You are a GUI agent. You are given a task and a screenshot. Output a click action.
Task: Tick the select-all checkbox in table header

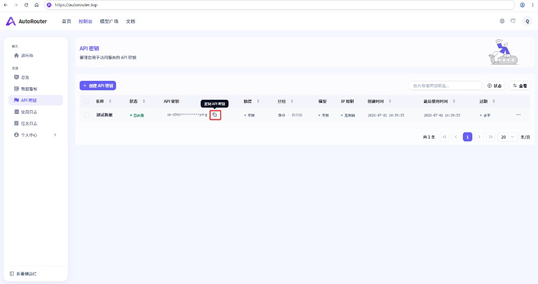pyautogui.click(x=87, y=101)
